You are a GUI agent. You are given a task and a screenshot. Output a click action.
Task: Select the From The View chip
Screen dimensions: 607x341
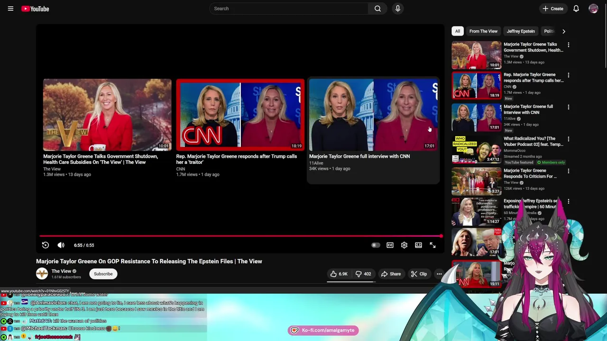(483, 31)
